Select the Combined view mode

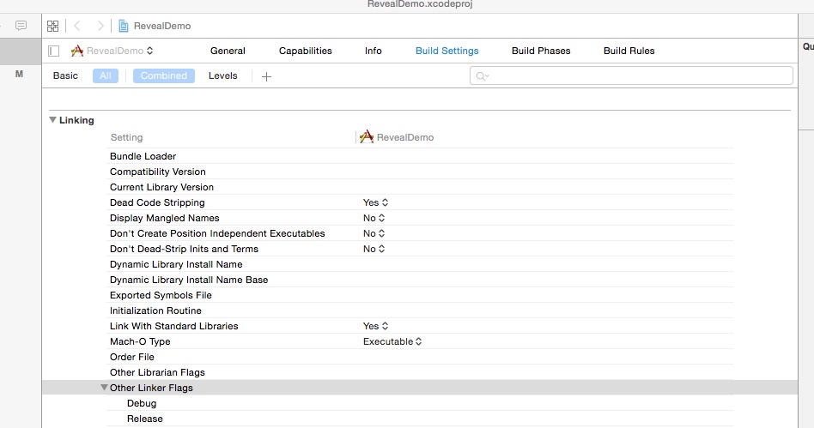coord(163,75)
